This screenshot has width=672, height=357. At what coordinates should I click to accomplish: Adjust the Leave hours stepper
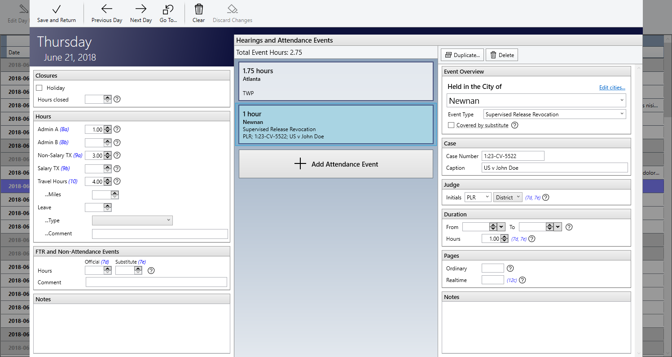(x=108, y=207)
